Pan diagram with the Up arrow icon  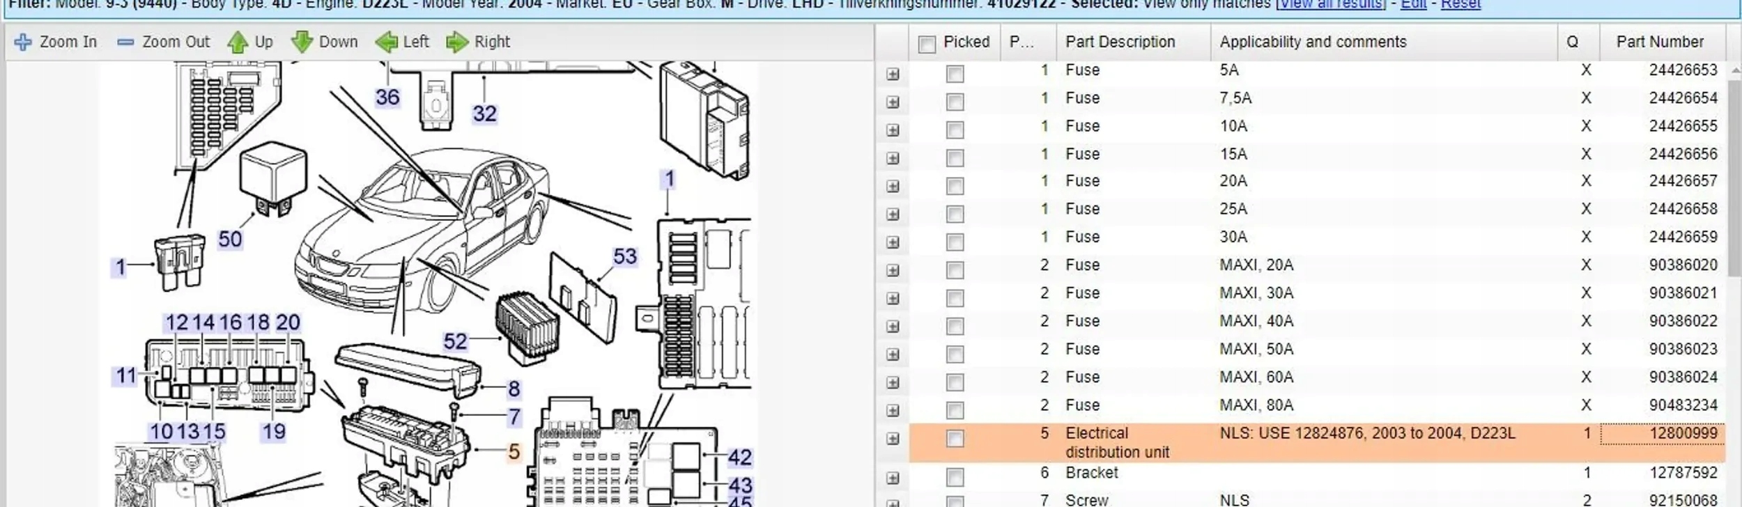pos(238,42)
